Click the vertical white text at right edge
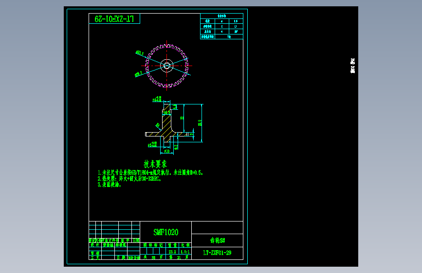 [x=352, y=66]
